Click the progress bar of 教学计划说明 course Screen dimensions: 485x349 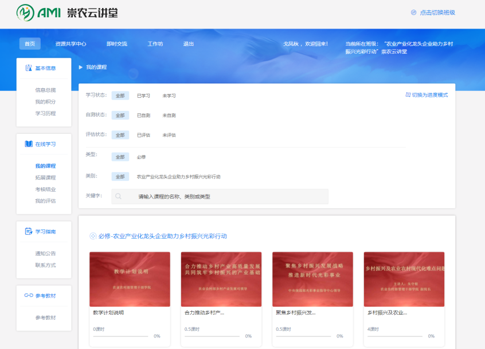click(121, 336)
